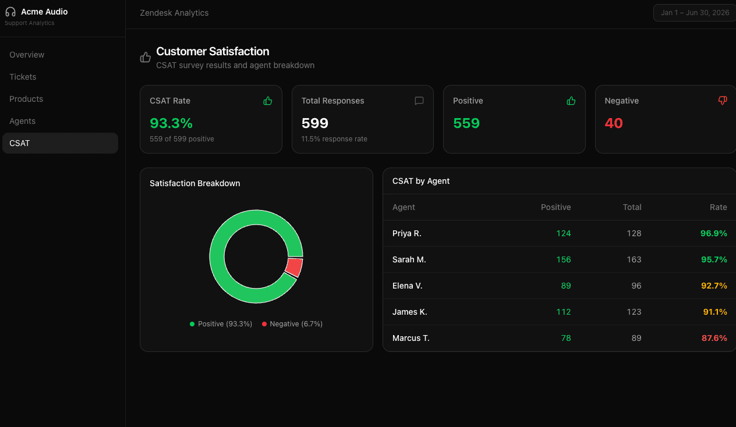
Task: Click the thumbs-up icon on the Positive card
Action: point(571,100)
